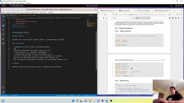Open the preview to the side icon
Screen dimensions: 184x103
coord(90,15)
